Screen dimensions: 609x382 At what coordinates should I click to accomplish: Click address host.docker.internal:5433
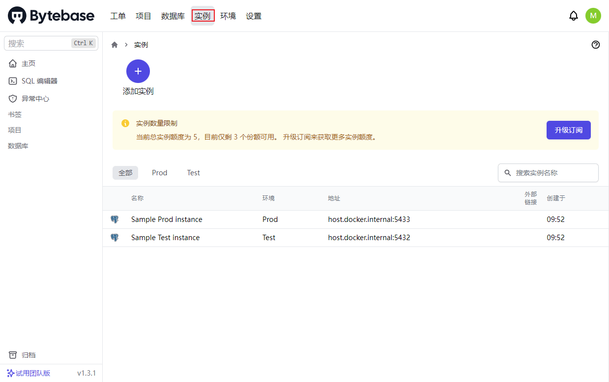369,219
